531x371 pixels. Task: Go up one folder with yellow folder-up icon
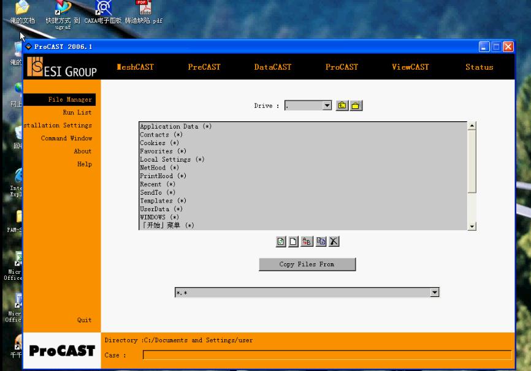[x=342, y=105]
